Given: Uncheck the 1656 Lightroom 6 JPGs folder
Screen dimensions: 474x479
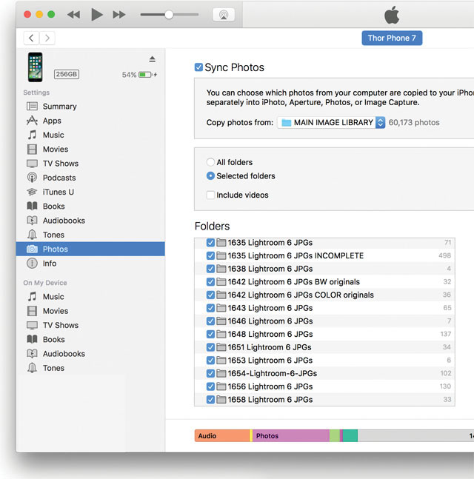Looking at the screenshot, I should (210, 386).
